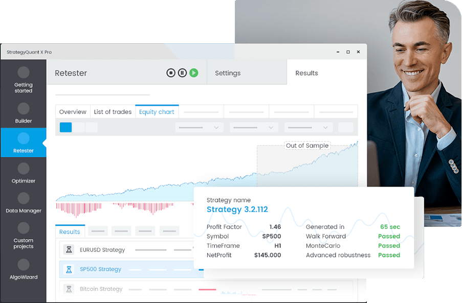
Task: Close the StrategyQuant X Pro window
Action: 358,52
